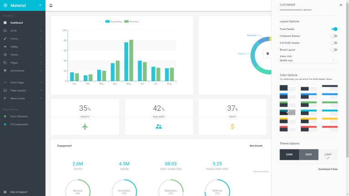Open Dashboard in the sidebar
Screen dimensions: 349x196
click(x=17, y=23)
